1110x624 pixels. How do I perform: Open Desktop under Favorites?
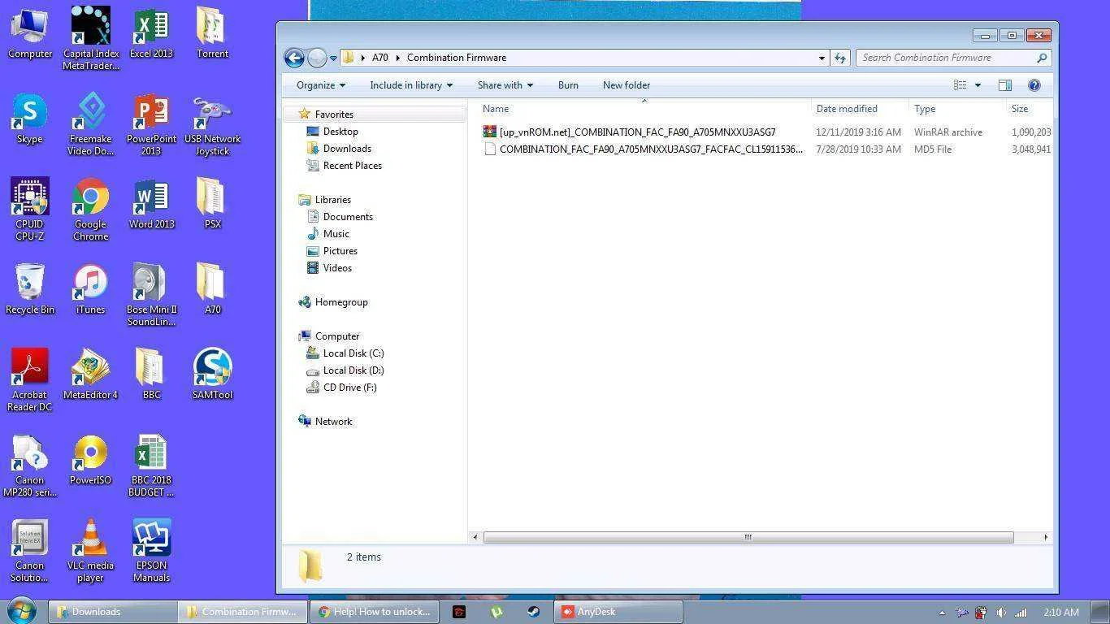click(340, 132)
